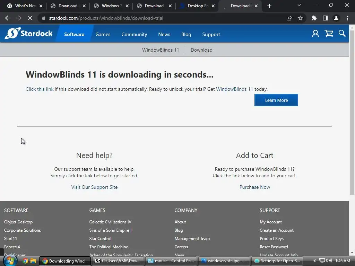Open Chrome's three-dot menu

click(x=347, y=18)
